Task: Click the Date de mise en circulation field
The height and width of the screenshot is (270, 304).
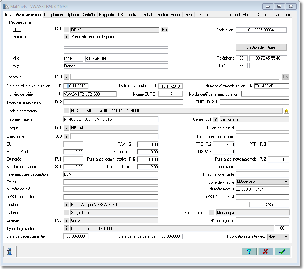Action: [x=76, y=86]
